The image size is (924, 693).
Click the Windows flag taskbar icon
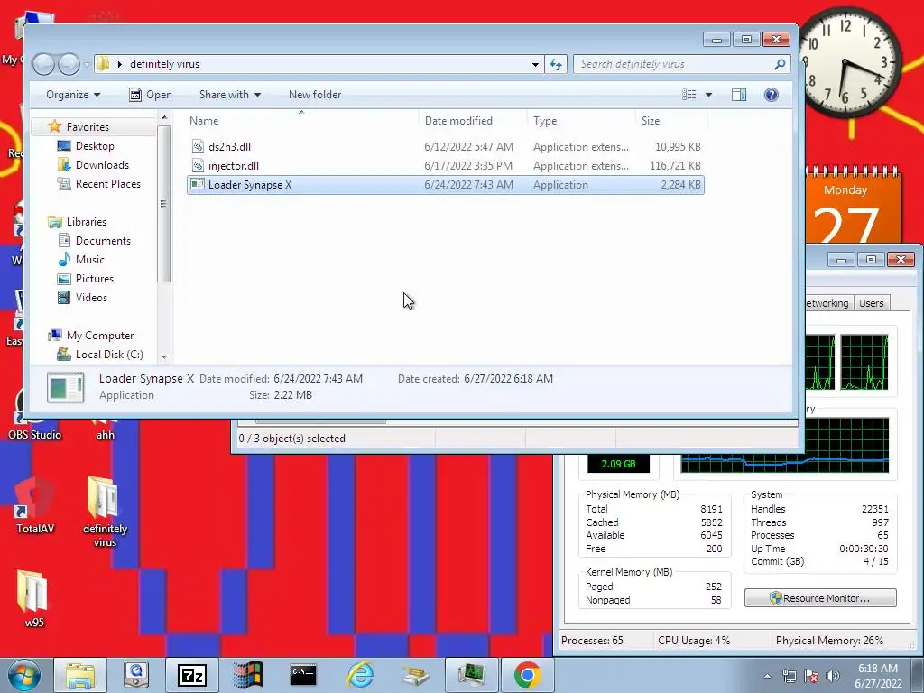(x=247, y=675)
